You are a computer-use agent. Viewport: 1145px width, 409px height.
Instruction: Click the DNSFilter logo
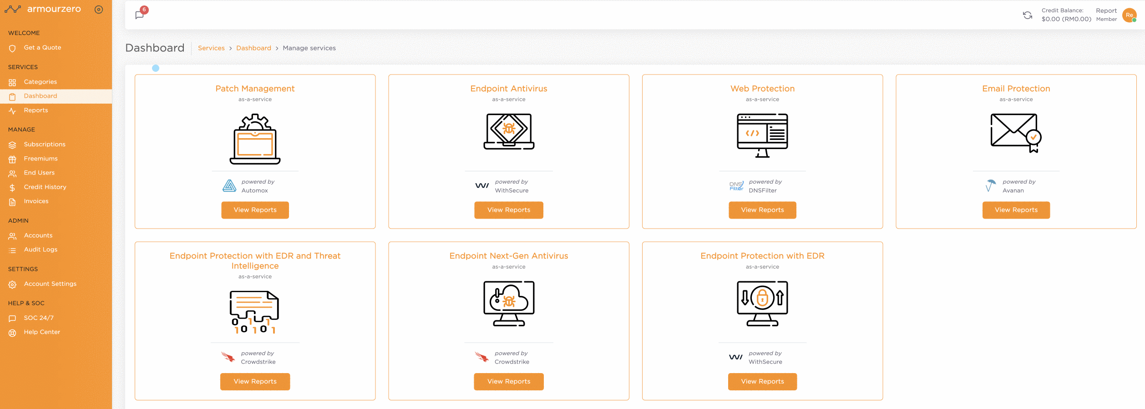coord(736,186)
